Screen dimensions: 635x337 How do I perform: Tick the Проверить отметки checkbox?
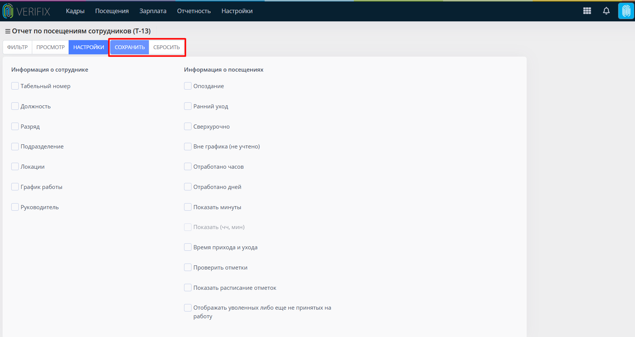(188, 267)
